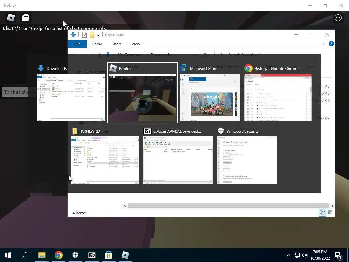Open the Roblox menu icon
Screen dimensions: 349x262
pyautogui.click(x=11, y=18)
